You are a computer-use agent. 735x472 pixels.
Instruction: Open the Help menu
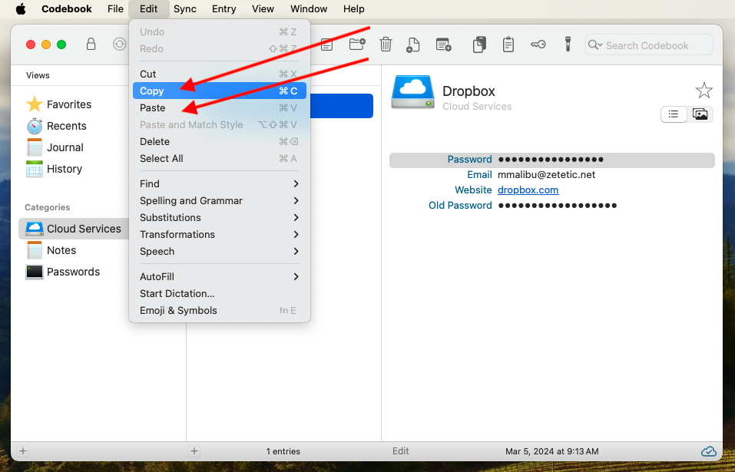click(x=353, y=9)
